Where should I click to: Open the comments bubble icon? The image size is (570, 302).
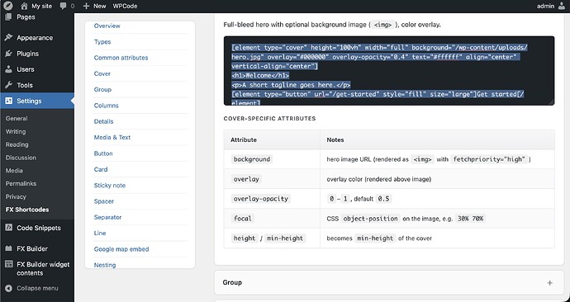coord(64,6)
